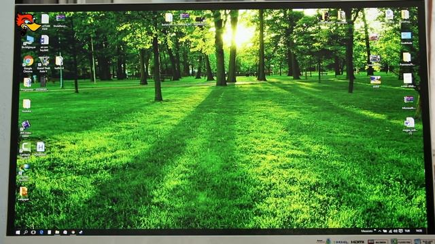This screenshot has width=435, height=244.
Task: Open the Camtasia Studio desktop shortcut
Action: tap(26, 147)
